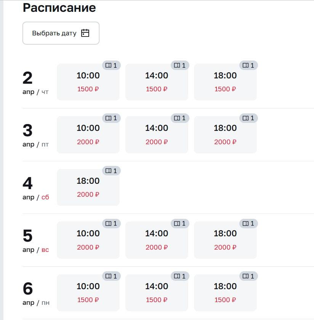Click the 2000 ₽ price on April 3 14:00
314x320 pixels.
pos(157,142)
